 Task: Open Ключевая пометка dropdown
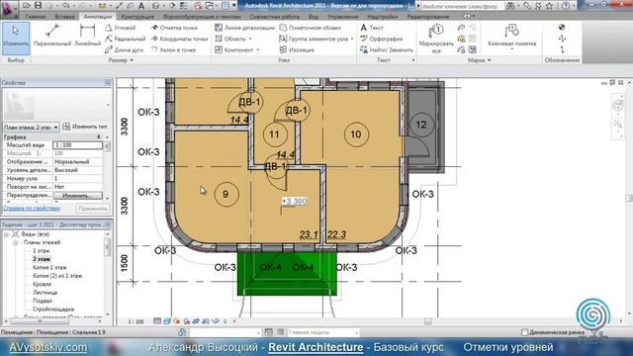pos(512,49)
